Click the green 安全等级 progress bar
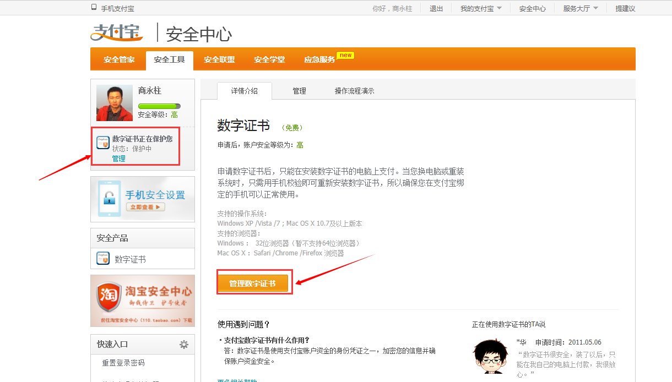Image resolution: width=672 pixels, height=382 pixels. [x=159, y=106]
